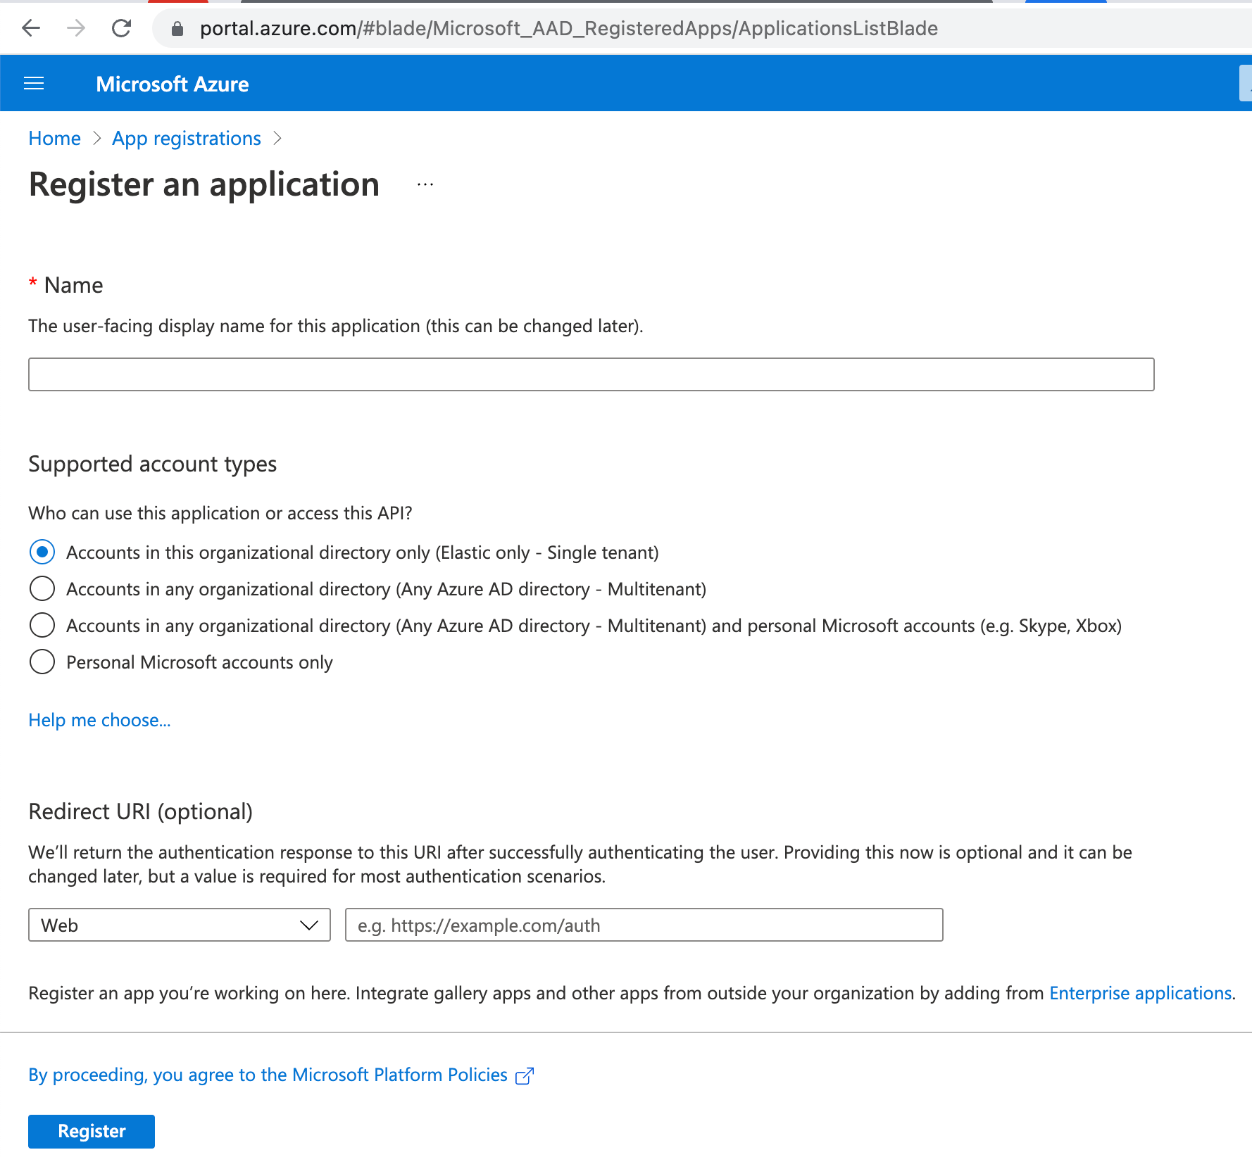1252x1157 pixels.
Task: Click the Microsoft Azure logo text
Action: (172, 83)
